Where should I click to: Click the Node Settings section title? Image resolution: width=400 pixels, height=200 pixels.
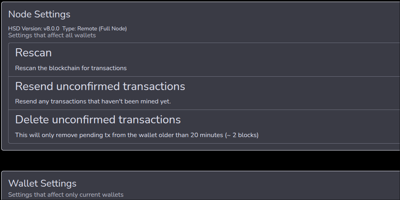pyautogui.click(x=39, y=14)
